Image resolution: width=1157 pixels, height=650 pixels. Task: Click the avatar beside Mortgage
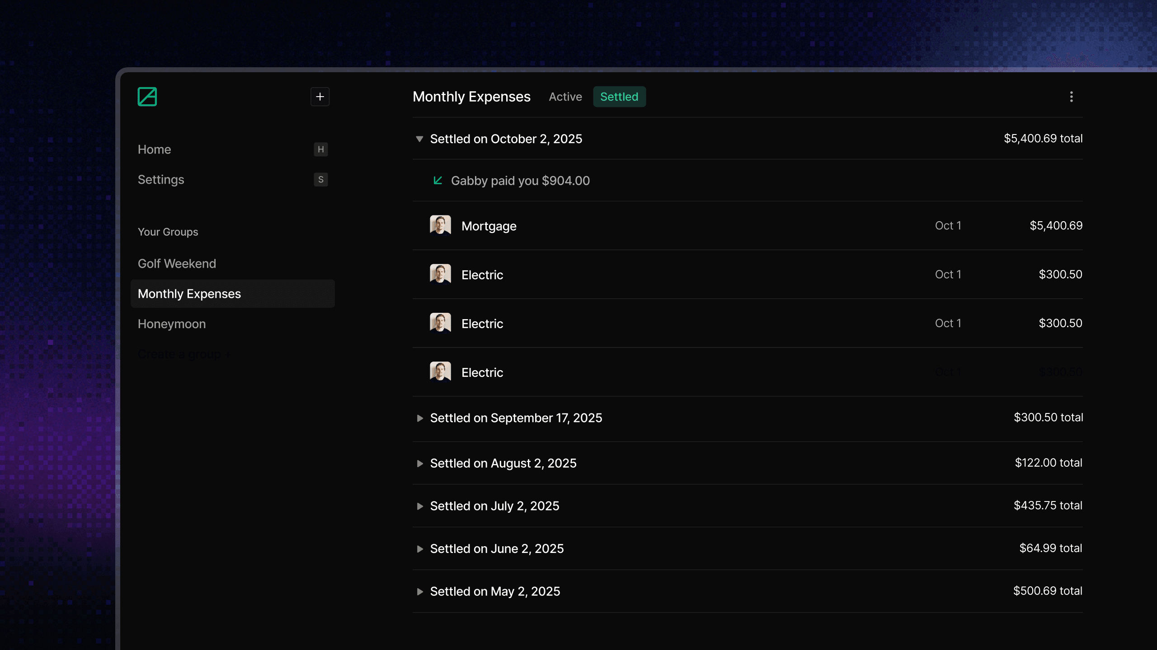pyautogui.click(x=440, y=225)
